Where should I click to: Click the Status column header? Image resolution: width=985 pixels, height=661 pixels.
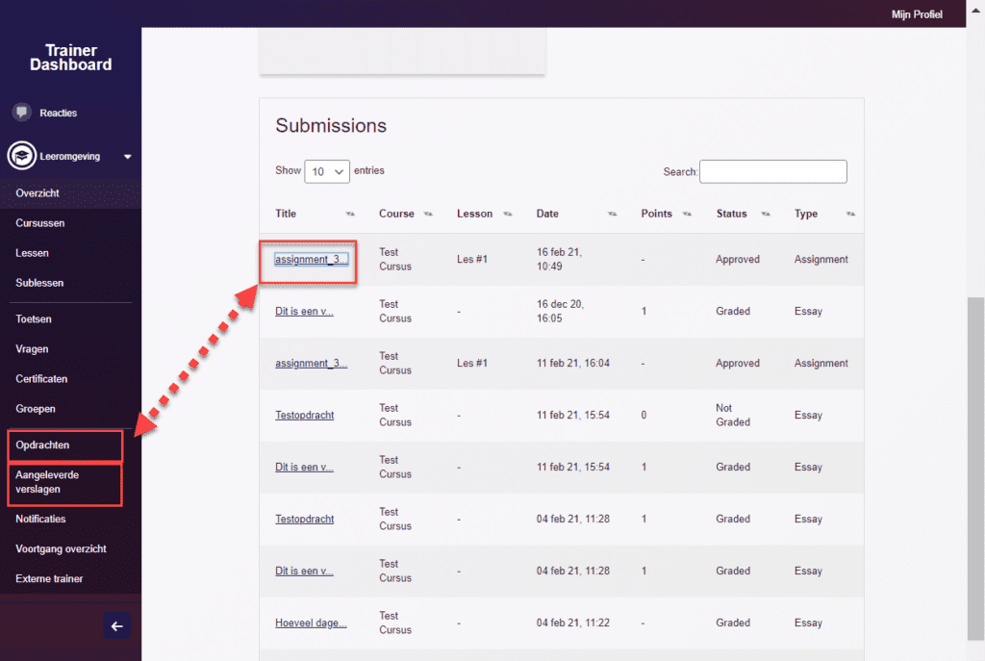point(731,214)
